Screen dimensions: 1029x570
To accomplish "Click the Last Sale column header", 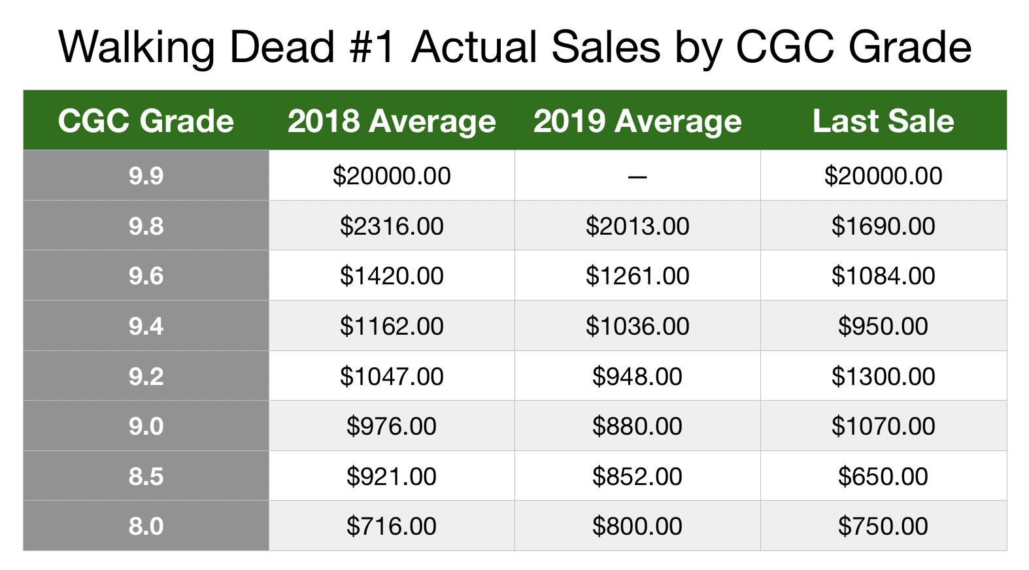I will (883, 121).
